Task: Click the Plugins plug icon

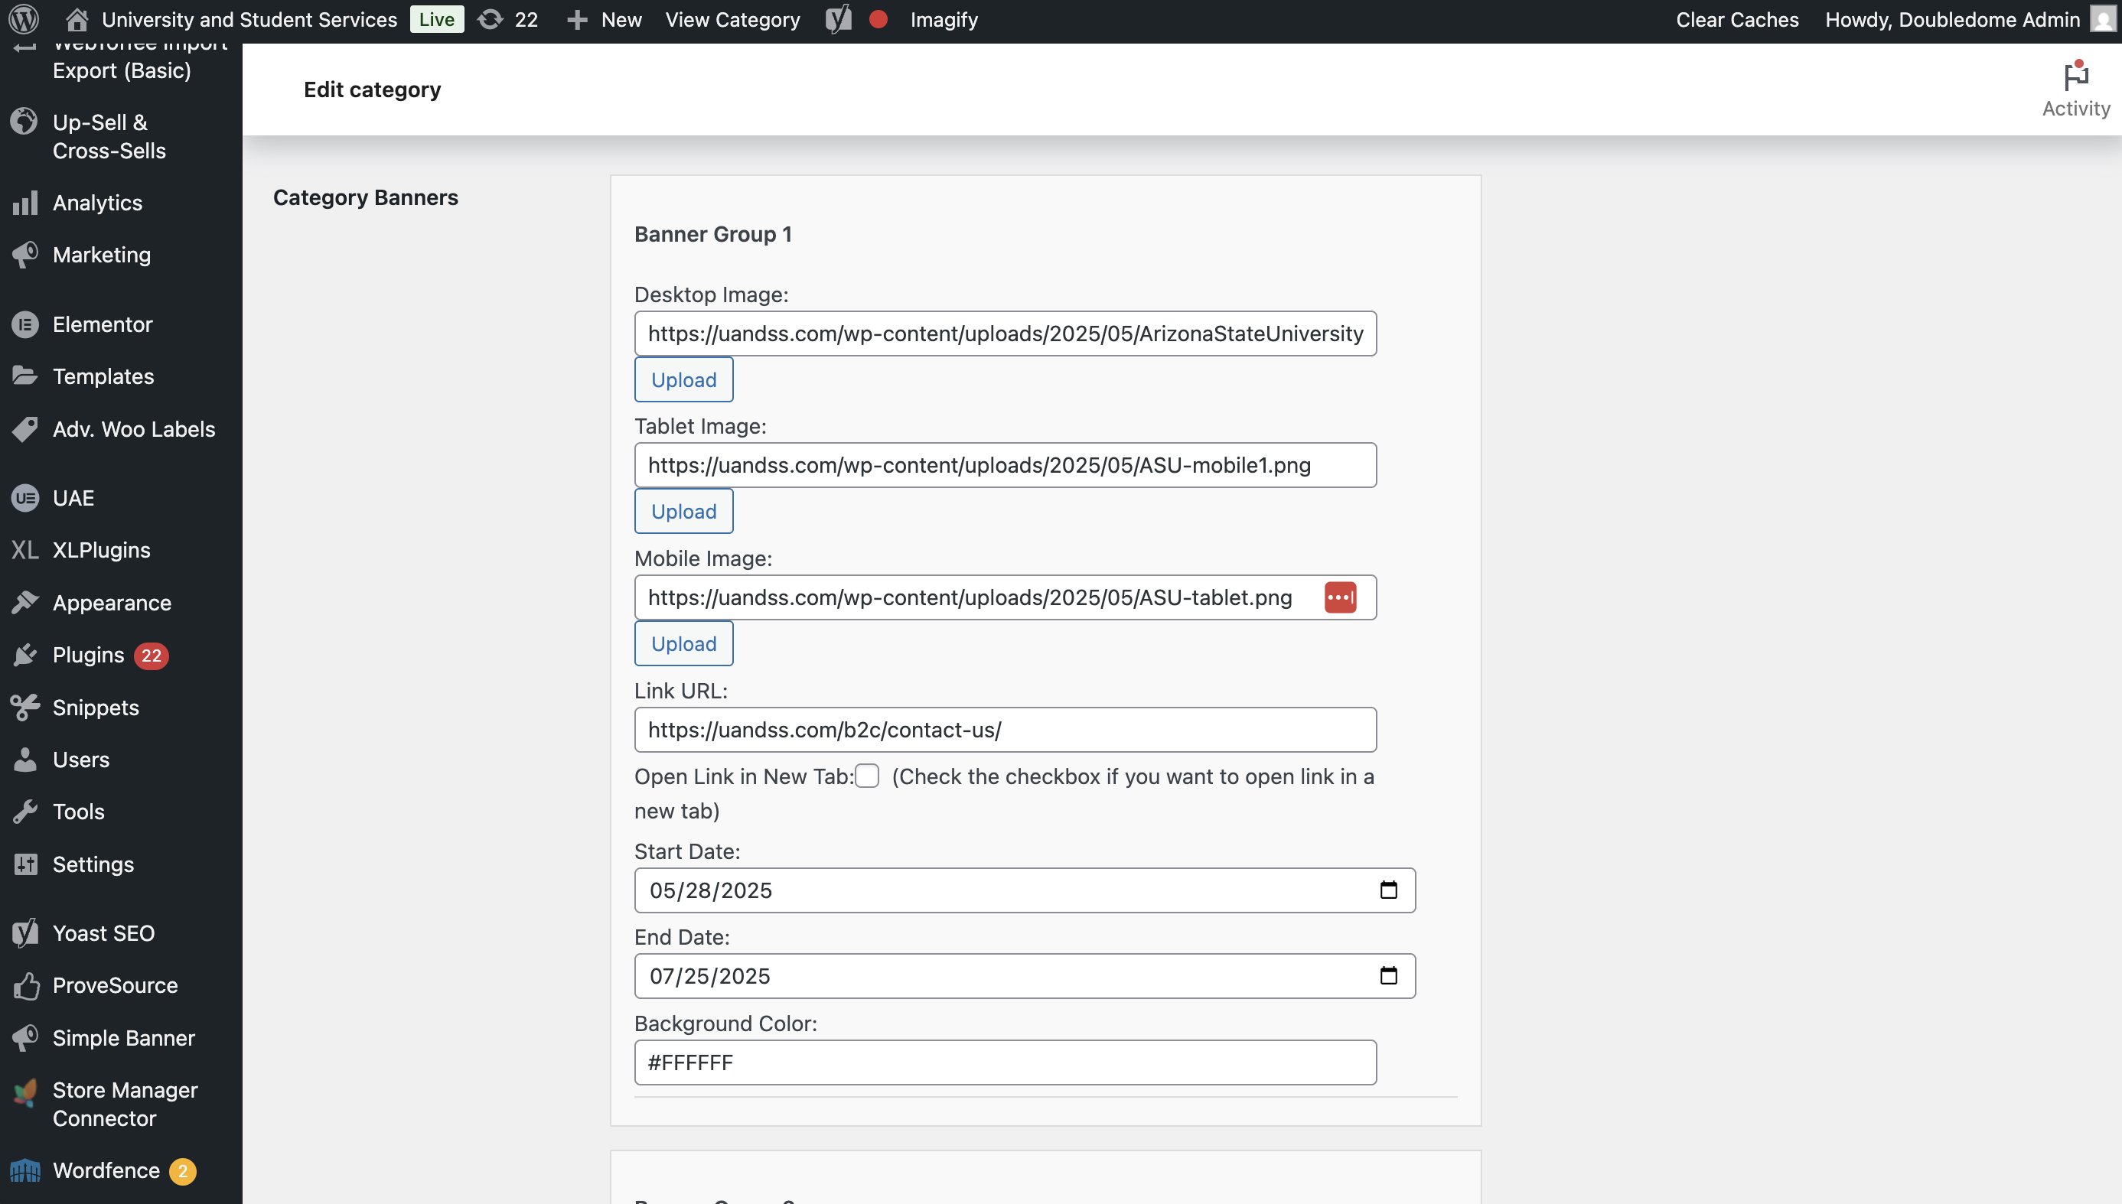Action: pyautogui.click(x=24, y=654)
